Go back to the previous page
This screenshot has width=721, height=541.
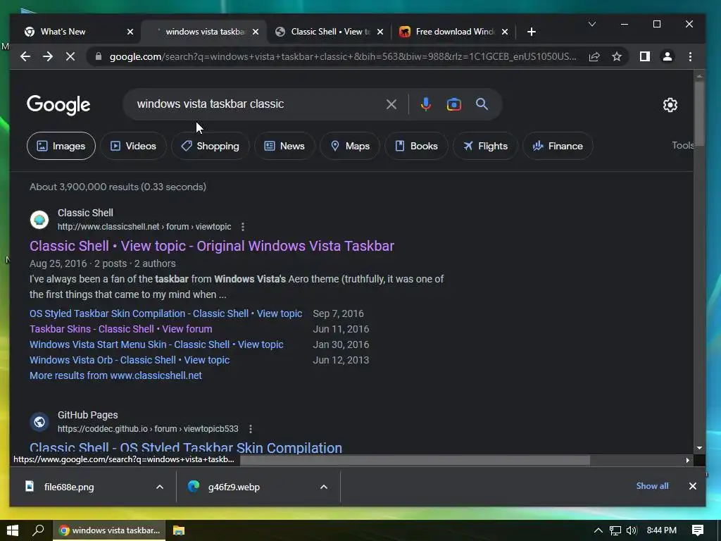[25, 56]
